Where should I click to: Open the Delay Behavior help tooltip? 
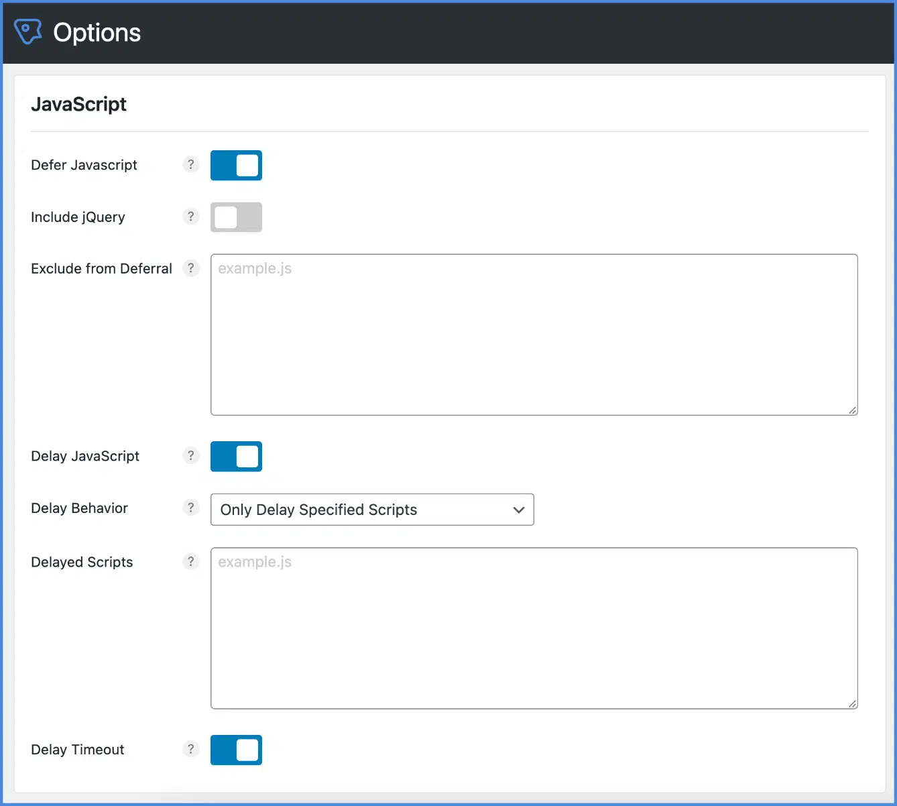(x=191, y=508)
